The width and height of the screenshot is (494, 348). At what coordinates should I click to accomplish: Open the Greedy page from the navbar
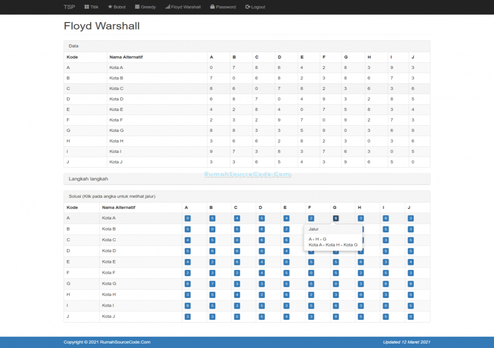(x=145, y=7)
